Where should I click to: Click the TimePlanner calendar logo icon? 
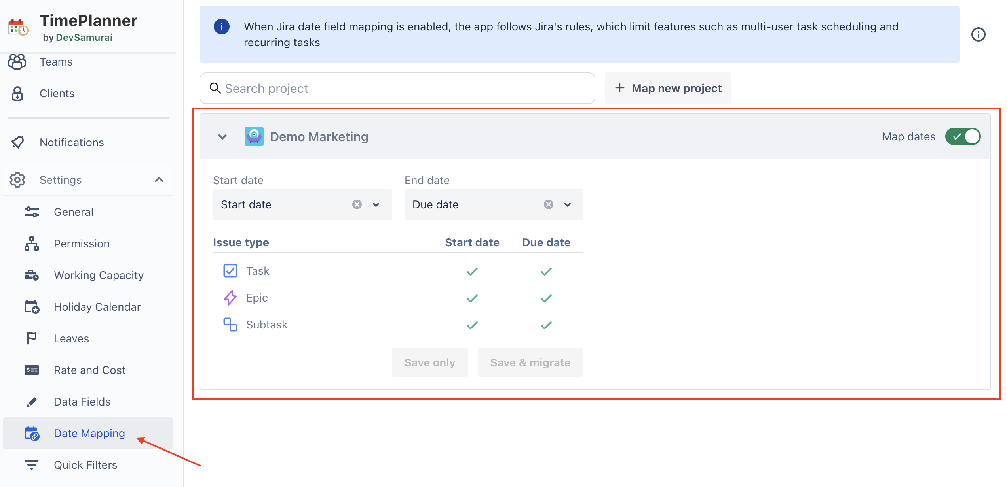pos(18,28)
